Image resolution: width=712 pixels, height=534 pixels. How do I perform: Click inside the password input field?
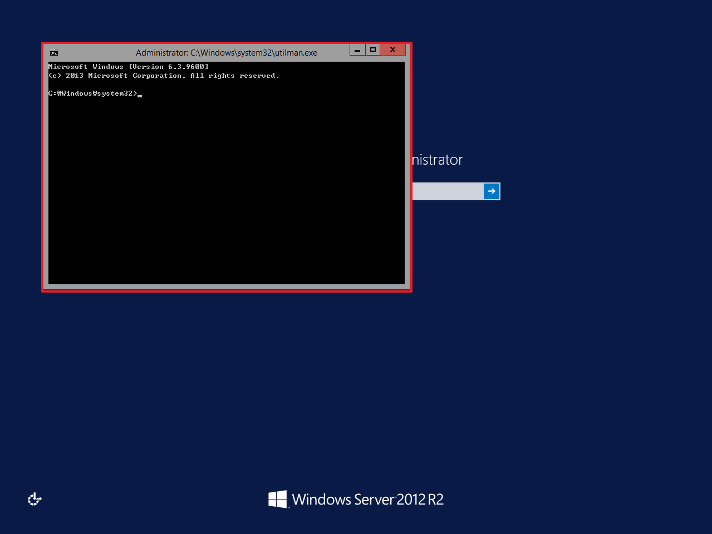pos(448,191)
